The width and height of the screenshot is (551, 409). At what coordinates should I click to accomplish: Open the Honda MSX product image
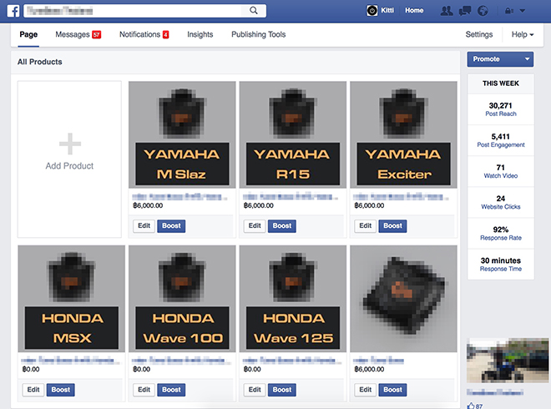[x=71, y=299]
